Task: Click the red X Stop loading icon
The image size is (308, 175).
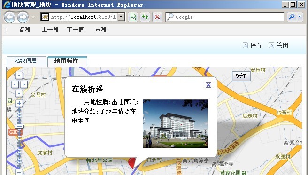Action: point(157,17)
